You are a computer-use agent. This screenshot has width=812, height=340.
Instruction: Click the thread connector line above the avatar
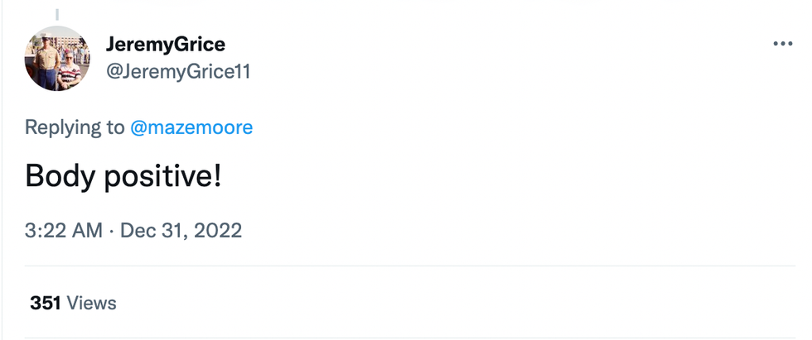coord(57,14)
